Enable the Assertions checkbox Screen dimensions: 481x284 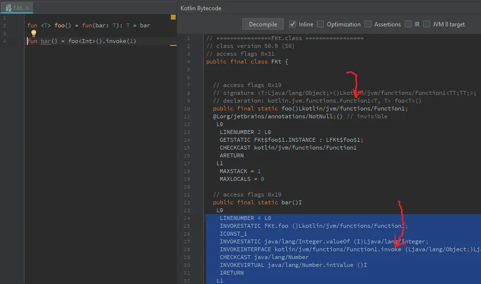pos(368,24)
